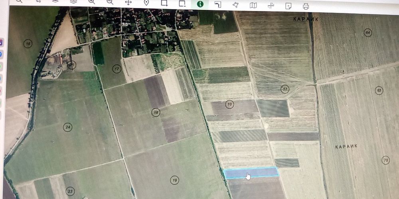
Task: Open the folded map icon
Action: tap(253, 5)
